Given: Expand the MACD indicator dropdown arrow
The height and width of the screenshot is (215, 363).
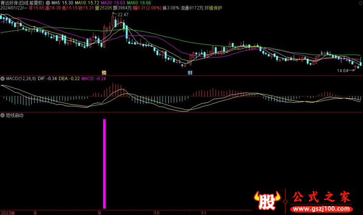Looking at the screenshot, I should [x=3, y=79].
